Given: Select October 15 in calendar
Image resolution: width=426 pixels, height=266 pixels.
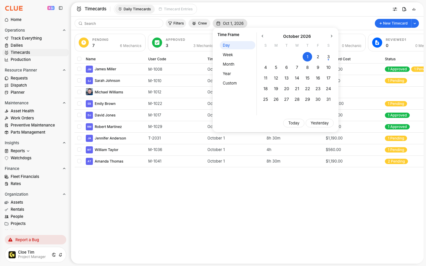Looking at the screenshot, I should [x=307, y=78].
